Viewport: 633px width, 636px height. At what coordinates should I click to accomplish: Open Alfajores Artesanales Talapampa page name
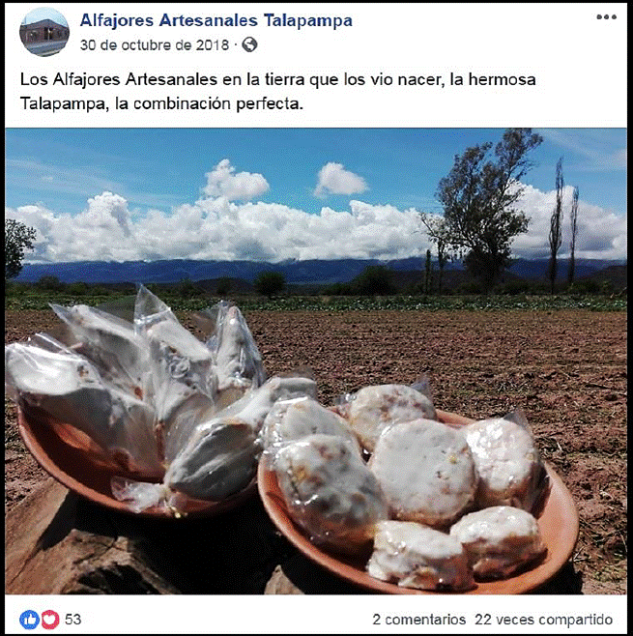pyautogui.click(x=216, y=20)
